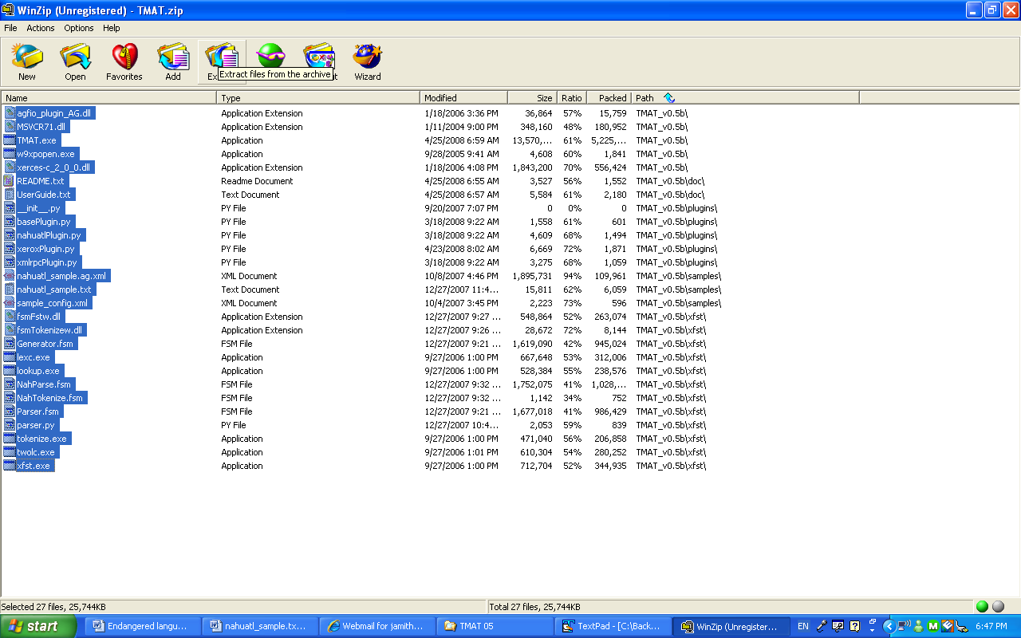1021x638 pixels.
Task: Sort by the Name column header
Action: pyautogui.click(x=108, y=98)
